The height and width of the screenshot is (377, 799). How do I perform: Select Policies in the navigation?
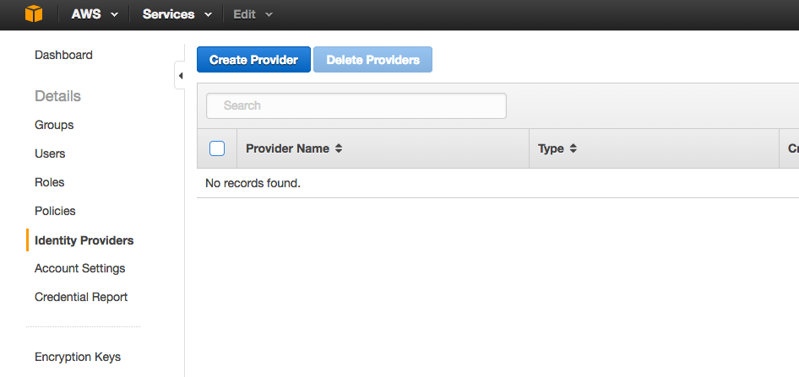point(55,211)
